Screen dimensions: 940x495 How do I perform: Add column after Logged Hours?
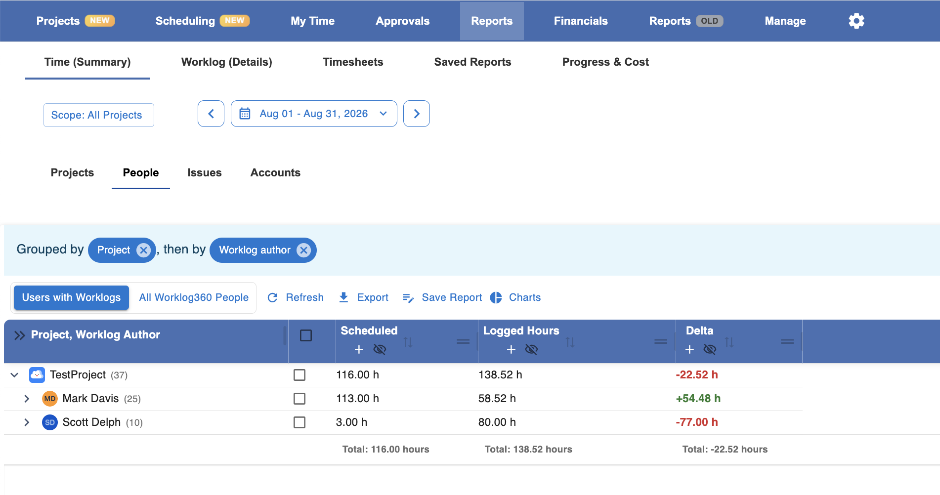coord(511,349)
